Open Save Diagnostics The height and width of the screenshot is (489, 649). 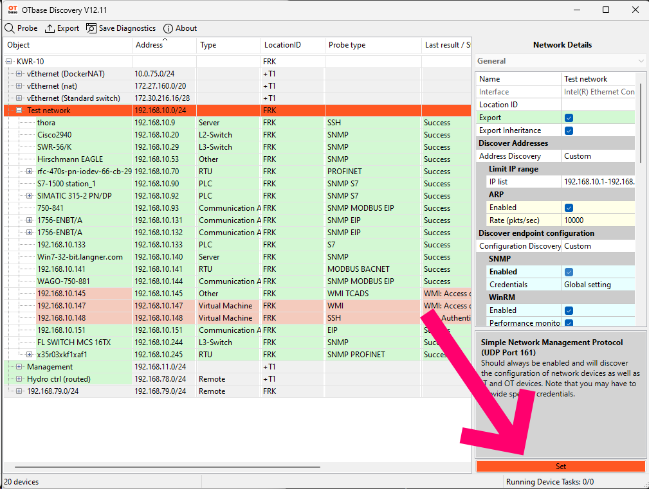coord(121,28)
